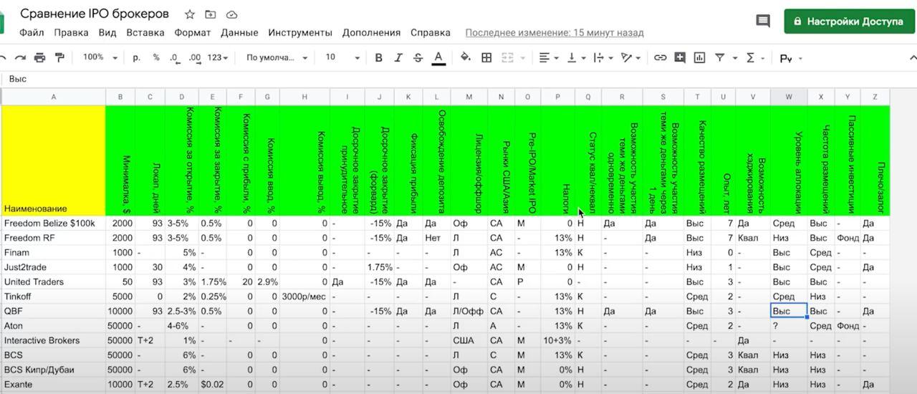Increase decimal places (.00 button)
The image size is (917, 394).
pos(194,57)
